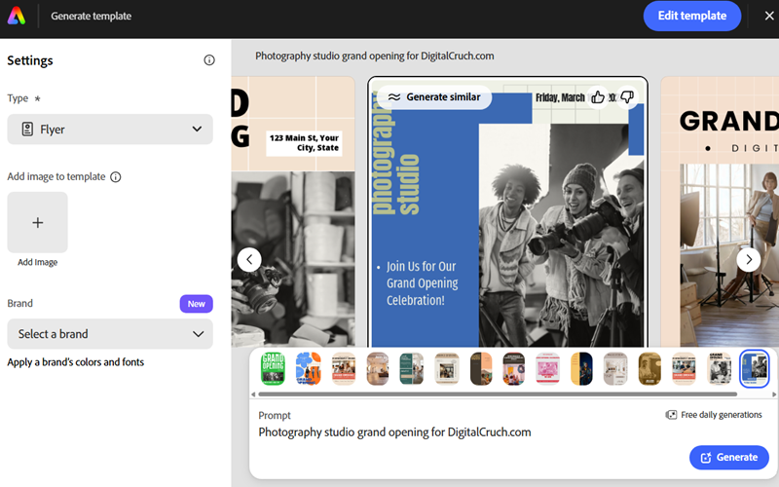Select the dark brown and peach thumbnail
This screenshot has height=487, width=779.
[481, 368]
